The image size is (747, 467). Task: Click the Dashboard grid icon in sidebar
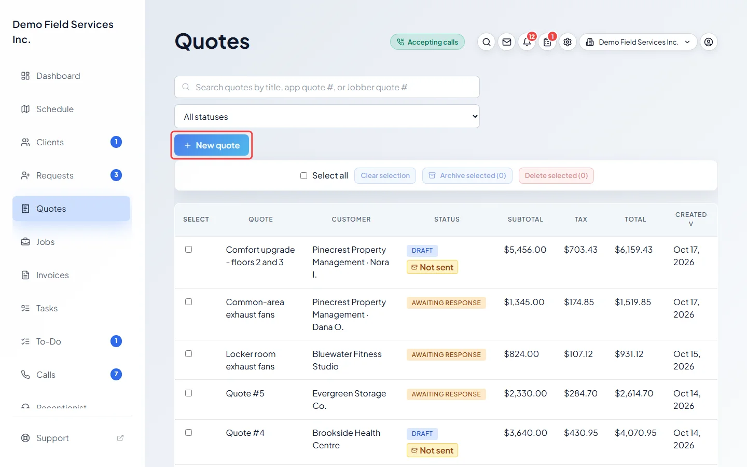tap(25, 76)
